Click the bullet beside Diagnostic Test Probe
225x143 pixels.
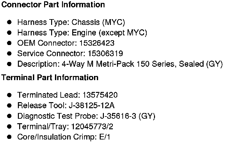pos(10,116)
